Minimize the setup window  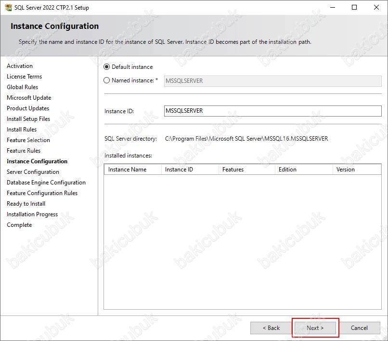pyautogui.click(x=333, y=7)
